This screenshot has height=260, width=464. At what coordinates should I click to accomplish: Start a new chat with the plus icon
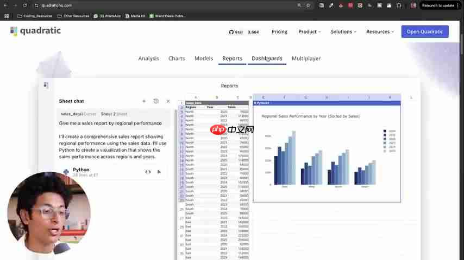[144, 101]
